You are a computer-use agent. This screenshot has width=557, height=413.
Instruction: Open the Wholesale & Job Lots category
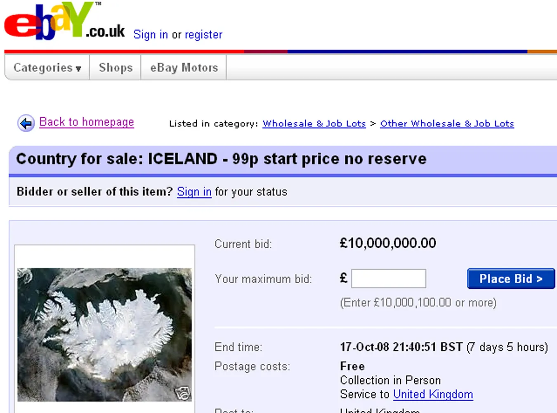pyautogui.click(x=314, y=123)
